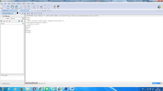Click the Name column header
This screenshot has height=91, width=163.
11,24
